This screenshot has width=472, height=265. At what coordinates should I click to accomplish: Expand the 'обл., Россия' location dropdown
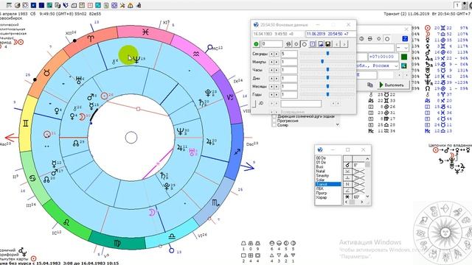[396, 66]
